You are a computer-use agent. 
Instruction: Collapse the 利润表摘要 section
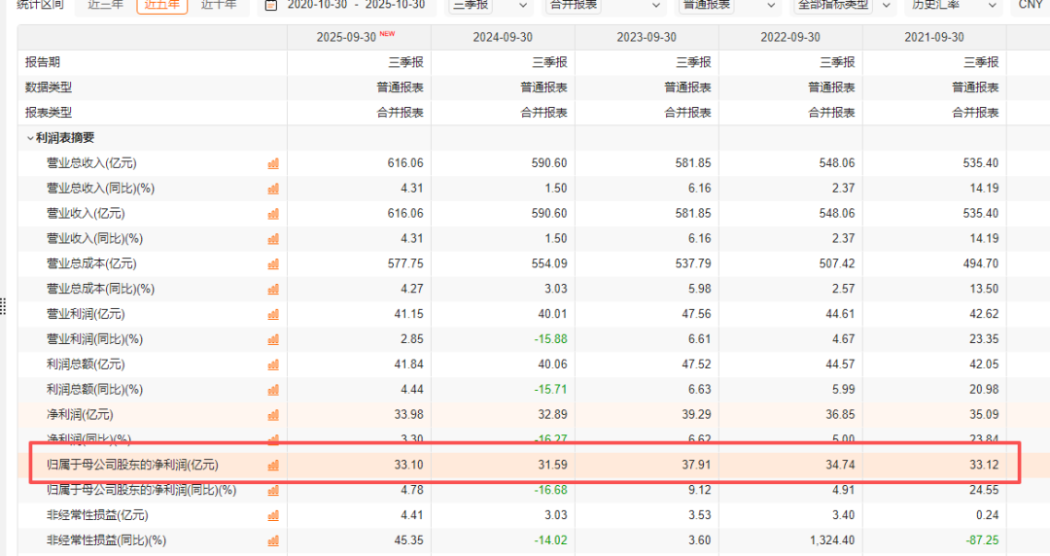[30, 138]
